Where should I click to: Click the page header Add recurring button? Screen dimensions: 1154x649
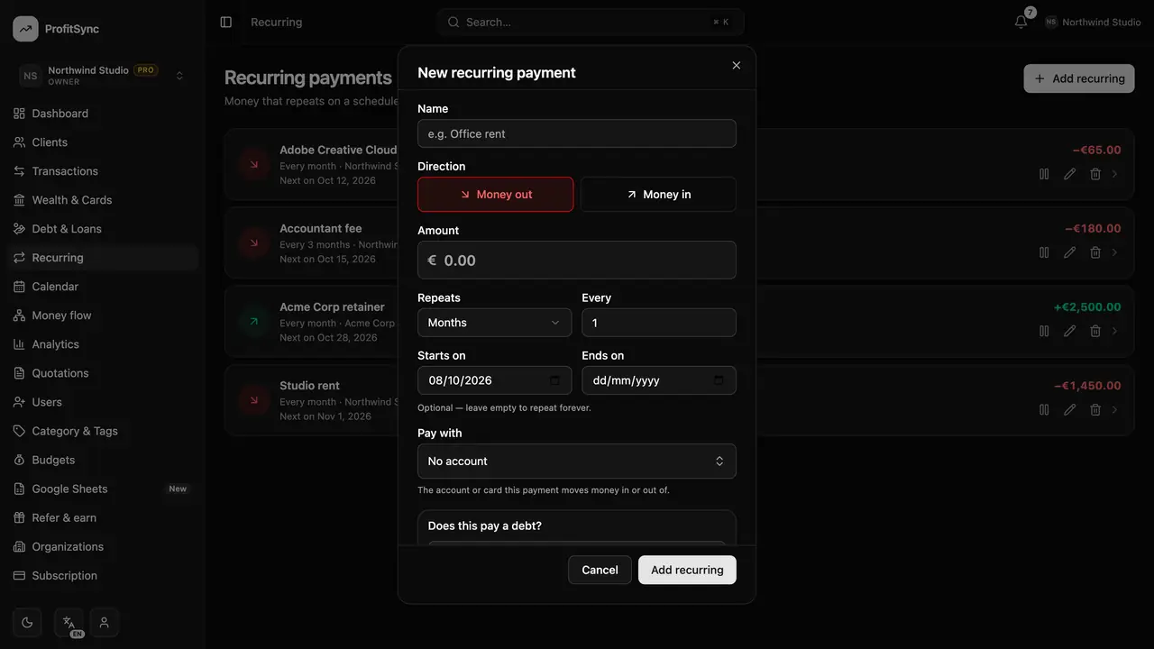[1079, 78]
